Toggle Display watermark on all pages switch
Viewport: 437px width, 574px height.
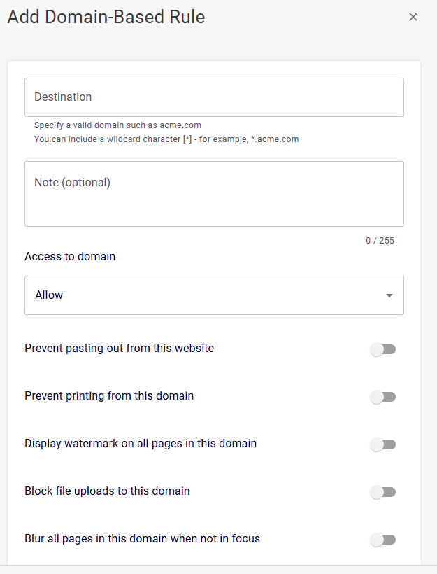383,444
